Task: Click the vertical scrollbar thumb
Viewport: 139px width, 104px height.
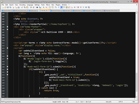Action: coord(136,82)
